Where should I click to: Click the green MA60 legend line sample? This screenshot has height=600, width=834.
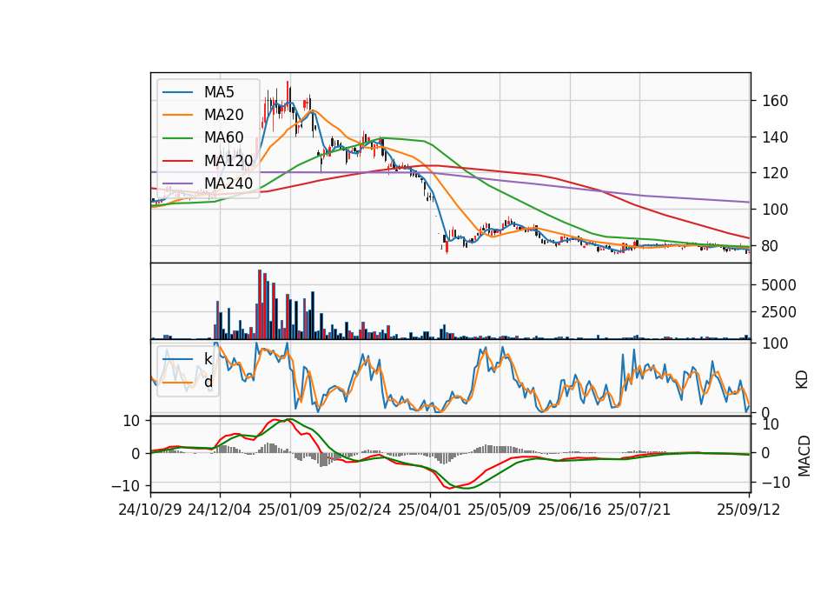pos(177,138)
